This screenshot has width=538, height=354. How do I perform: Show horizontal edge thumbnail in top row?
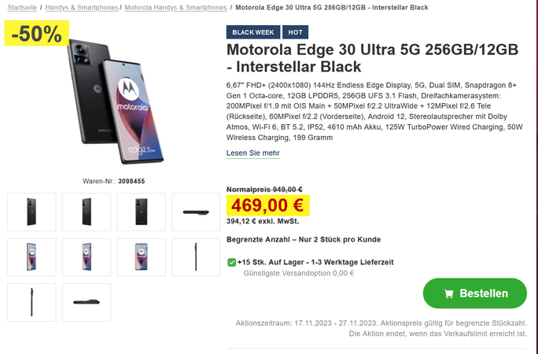click(196, 212)
